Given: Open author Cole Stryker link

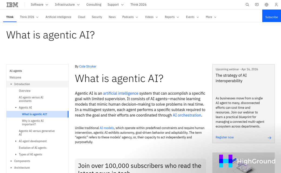Looking at the screenshot, I should [88, 66].
